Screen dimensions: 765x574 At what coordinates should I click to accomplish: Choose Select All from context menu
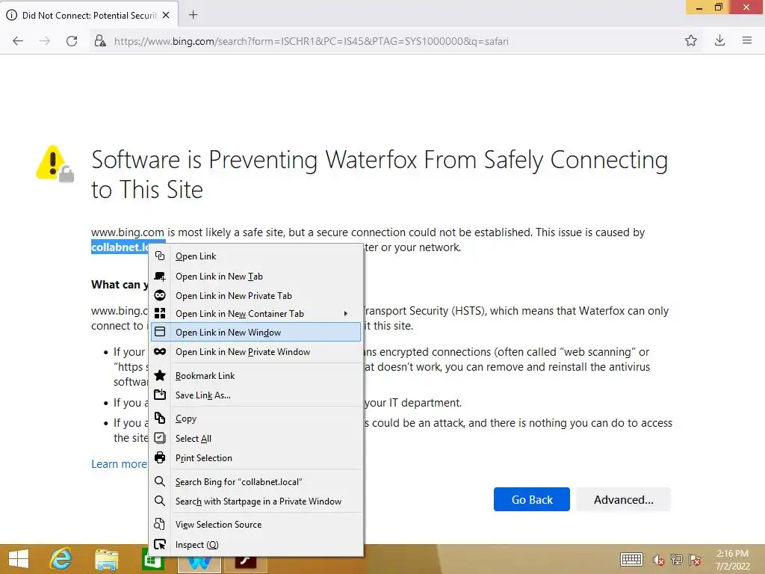[x=256, y=438]
